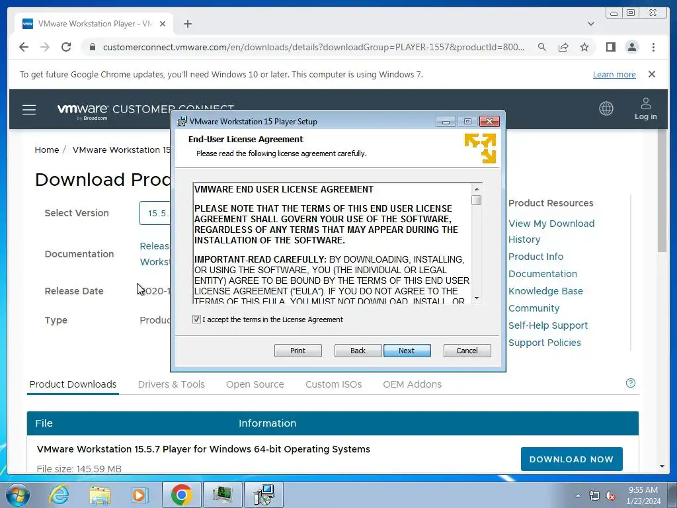
Task: Share this page via the share icon
Action: [x=563, y=47]
